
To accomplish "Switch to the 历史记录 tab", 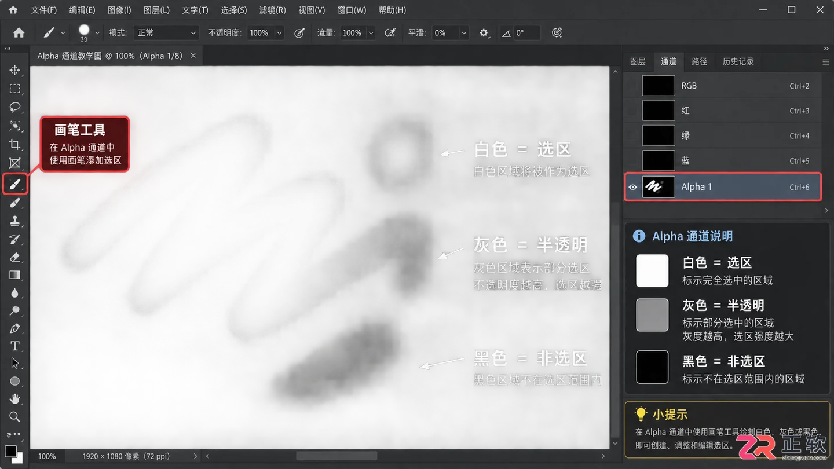I will [738, 61].
